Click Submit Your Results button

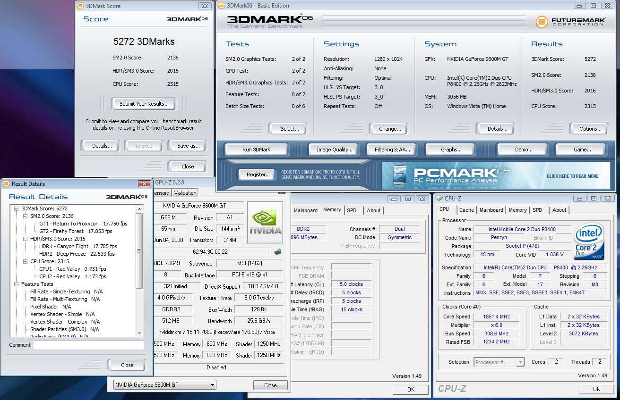(144, 104)
